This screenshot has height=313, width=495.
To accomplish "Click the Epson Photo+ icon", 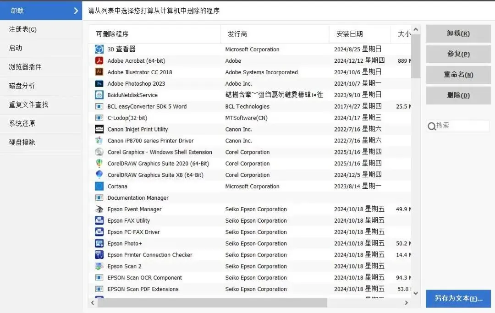I will point(99,243).
